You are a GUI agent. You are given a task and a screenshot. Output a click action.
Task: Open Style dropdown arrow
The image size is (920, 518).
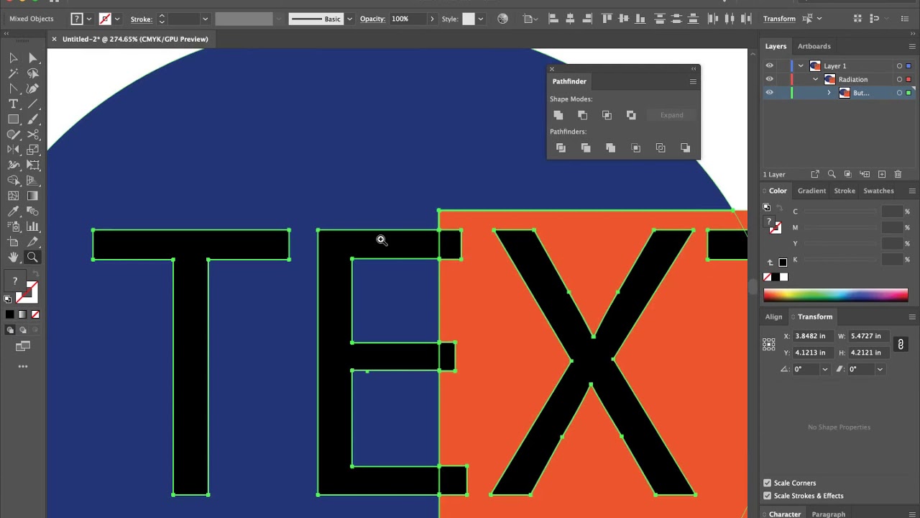481,19
